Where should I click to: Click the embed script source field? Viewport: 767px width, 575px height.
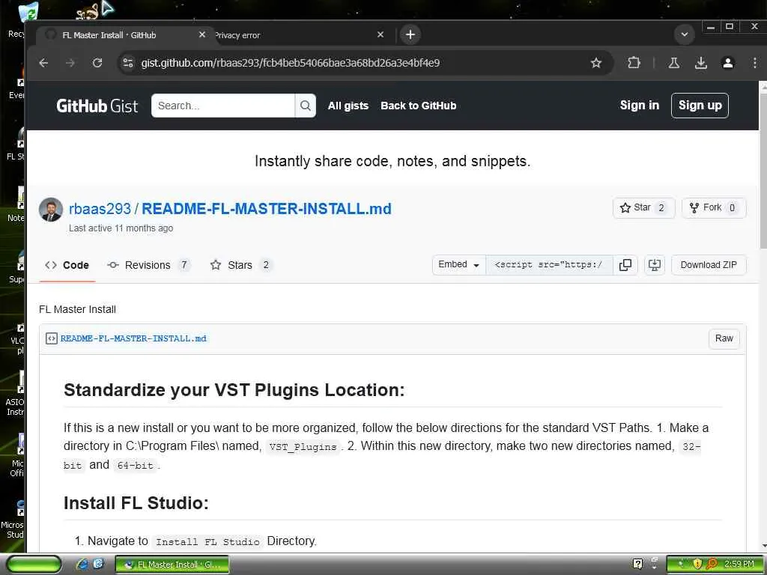coord(549,264)
